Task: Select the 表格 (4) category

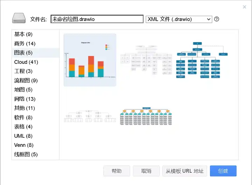Action: pyautogui.click(x=35, y=126)
